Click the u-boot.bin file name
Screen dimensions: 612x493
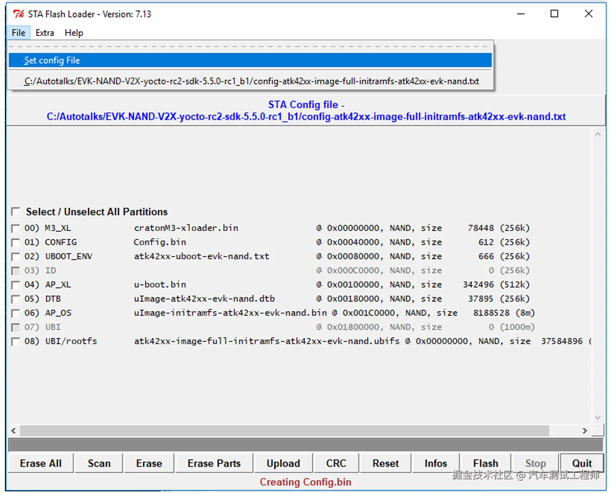point(160,284)
